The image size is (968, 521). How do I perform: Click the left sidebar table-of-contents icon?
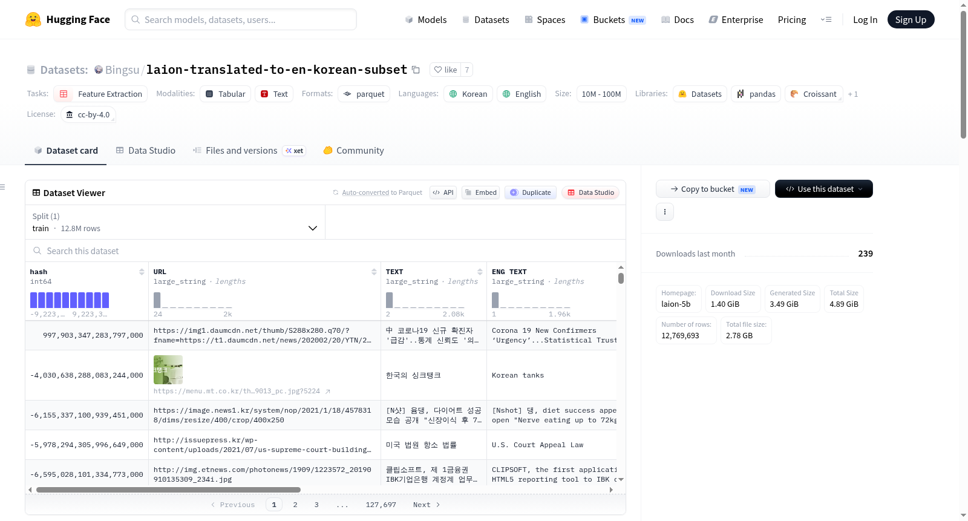[x=2, y=187]
